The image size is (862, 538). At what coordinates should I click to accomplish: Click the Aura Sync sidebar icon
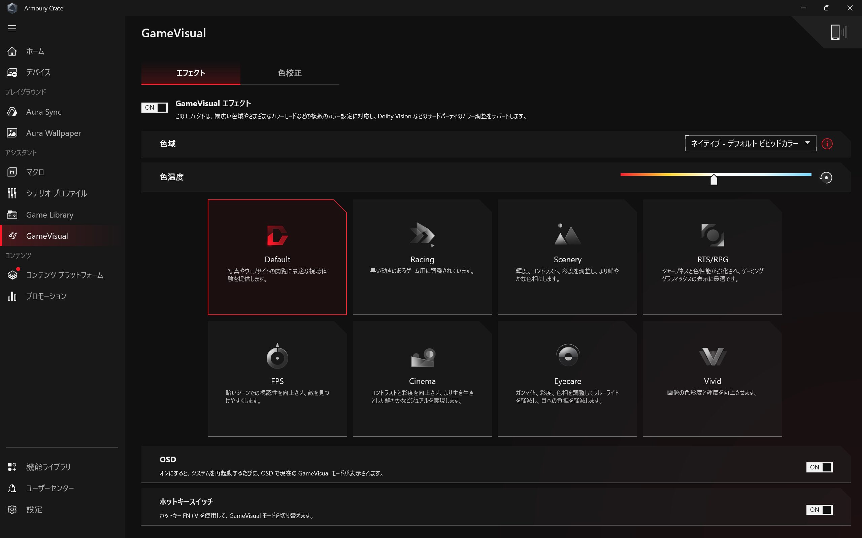point(12,112)
